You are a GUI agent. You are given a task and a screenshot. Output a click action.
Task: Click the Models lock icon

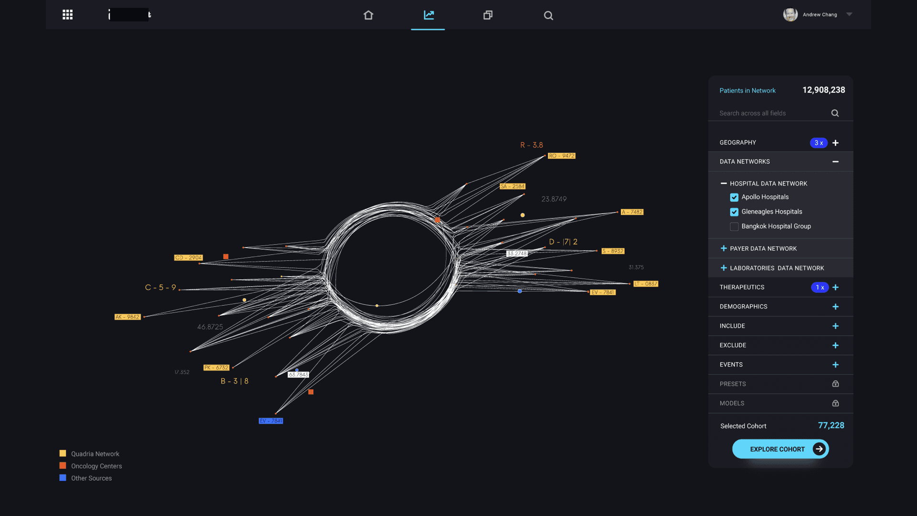tap(835, 403)
